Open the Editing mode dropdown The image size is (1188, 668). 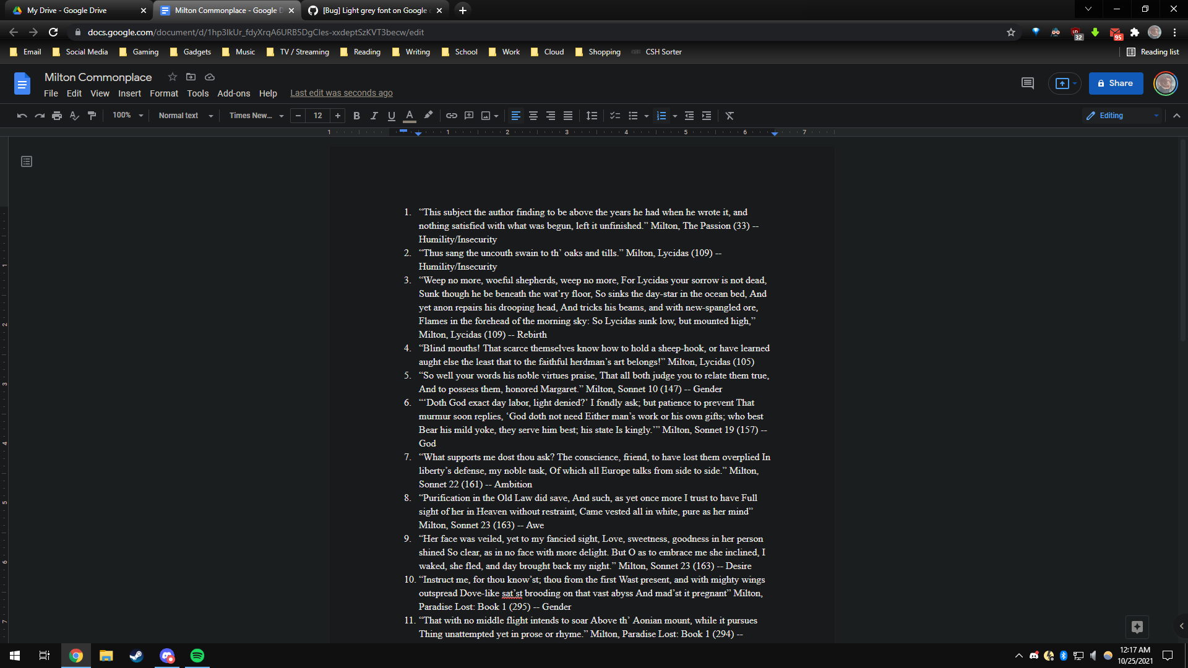point(1121,116)
